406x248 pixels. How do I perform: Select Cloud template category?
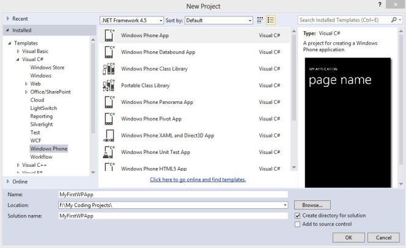tap(37, 100)
